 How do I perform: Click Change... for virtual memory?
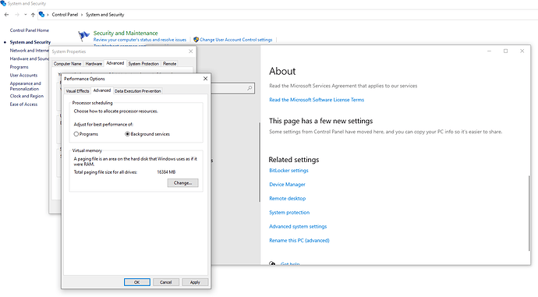pos(183,182)
